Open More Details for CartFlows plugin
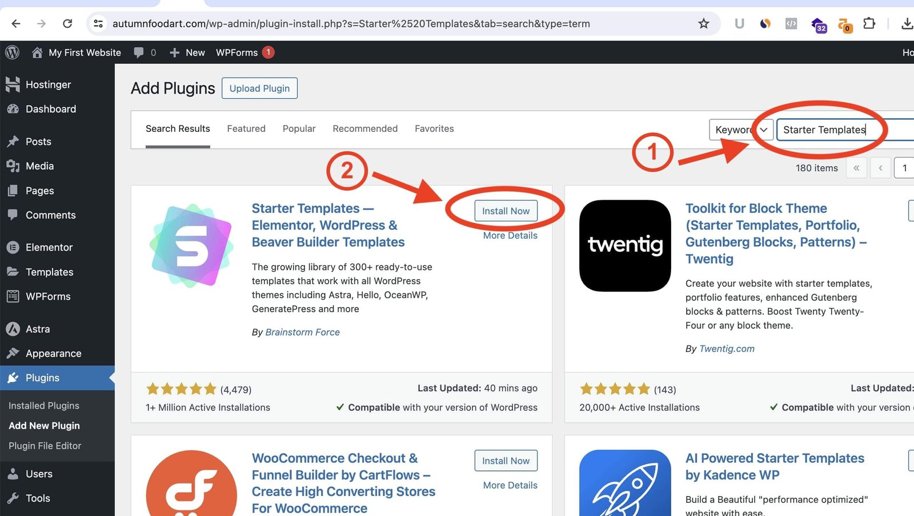 [510, 485]
